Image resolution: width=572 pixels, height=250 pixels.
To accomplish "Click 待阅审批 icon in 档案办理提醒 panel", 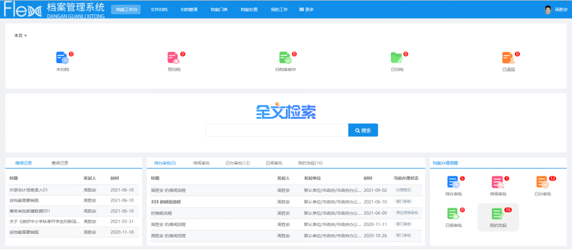I will pos(498,183).
